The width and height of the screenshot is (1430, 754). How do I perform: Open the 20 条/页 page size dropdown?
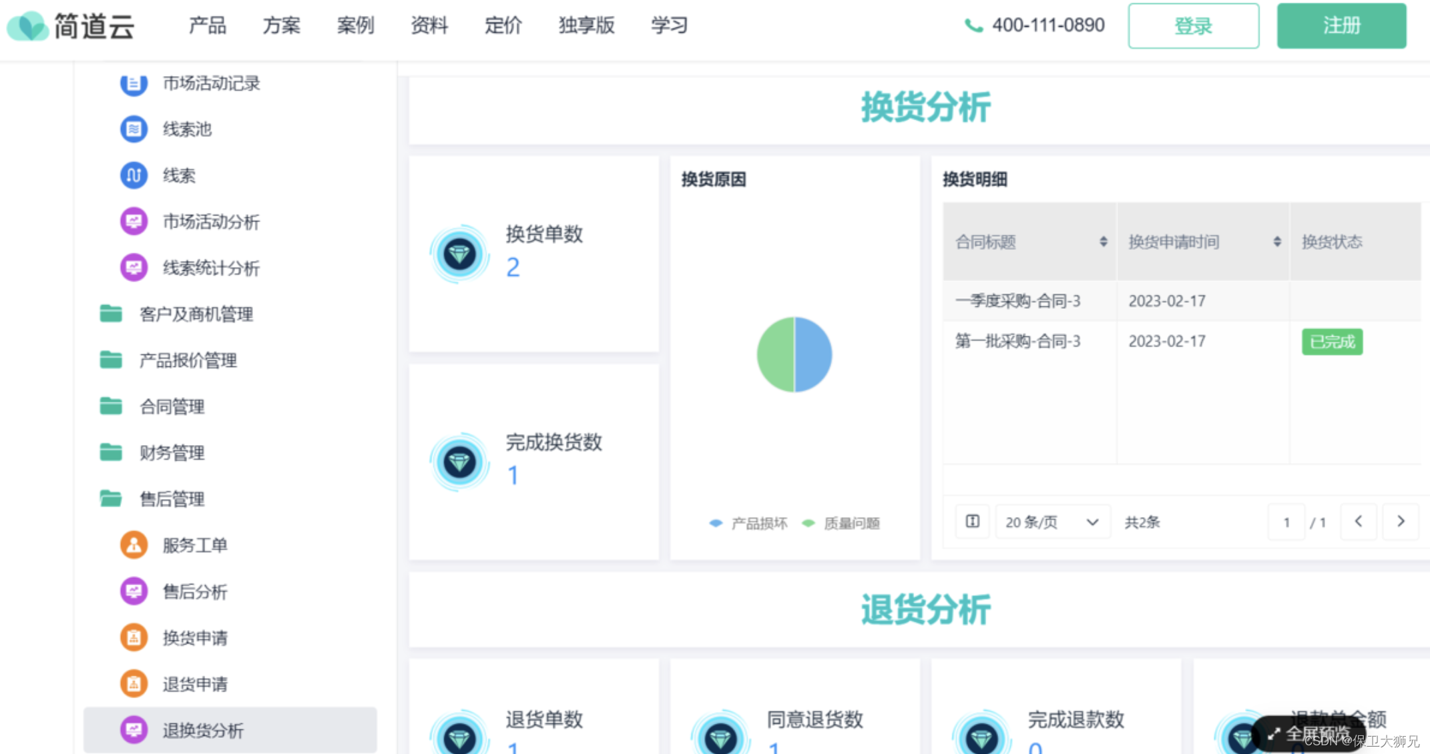[1052, 522]
